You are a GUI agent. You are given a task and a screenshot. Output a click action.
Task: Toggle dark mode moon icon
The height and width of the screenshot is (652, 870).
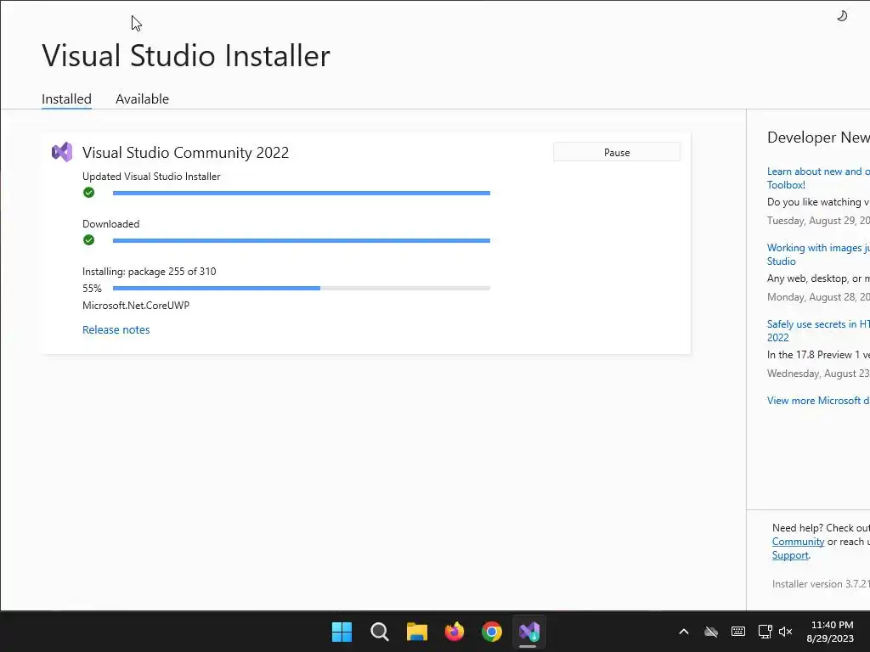(842, 15)
